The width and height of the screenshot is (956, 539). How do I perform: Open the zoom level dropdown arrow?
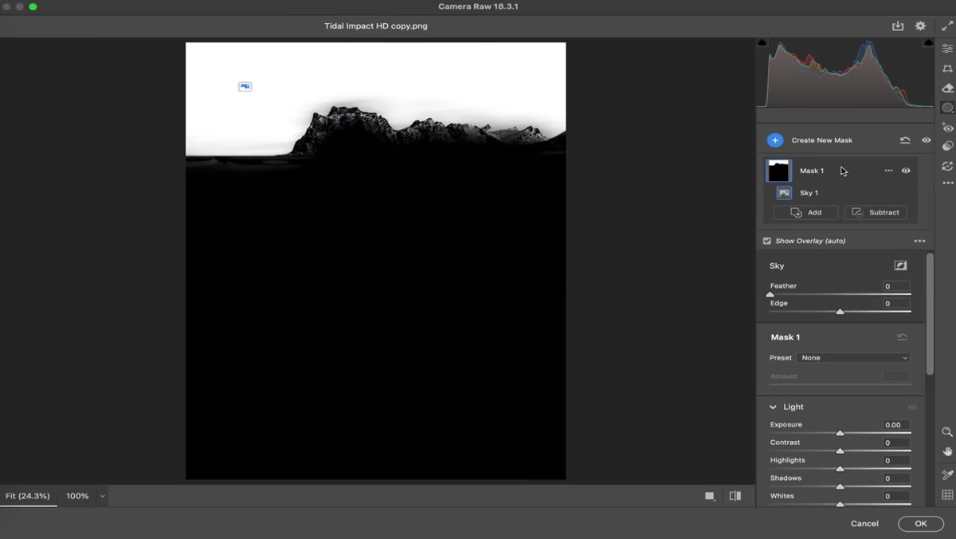pos(102,496)
